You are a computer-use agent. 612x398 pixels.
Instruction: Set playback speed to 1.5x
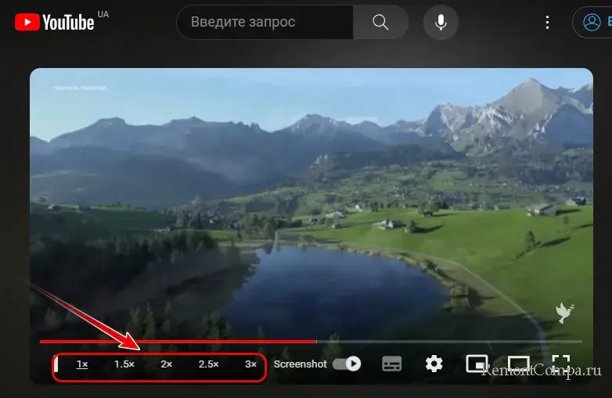pos(124,364)
